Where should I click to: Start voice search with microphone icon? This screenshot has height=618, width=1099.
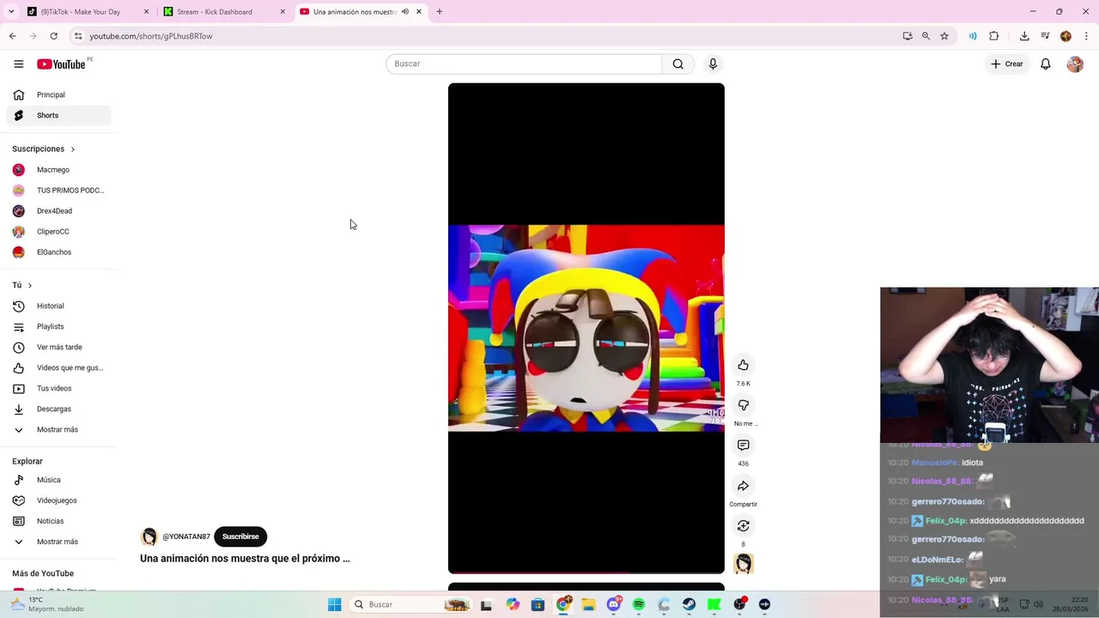pos(713,64)
